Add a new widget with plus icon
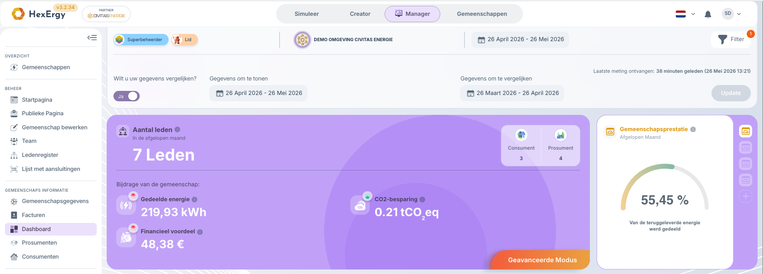This screenshot has height=274, width=763. click(746, 196)
